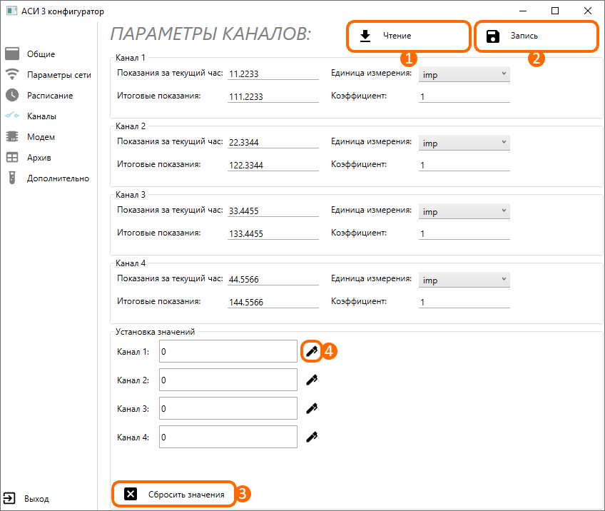The image size is (605, 511).
Task: Click the pencil icon next to Канал 1
Action: click(x=312, y=351)
